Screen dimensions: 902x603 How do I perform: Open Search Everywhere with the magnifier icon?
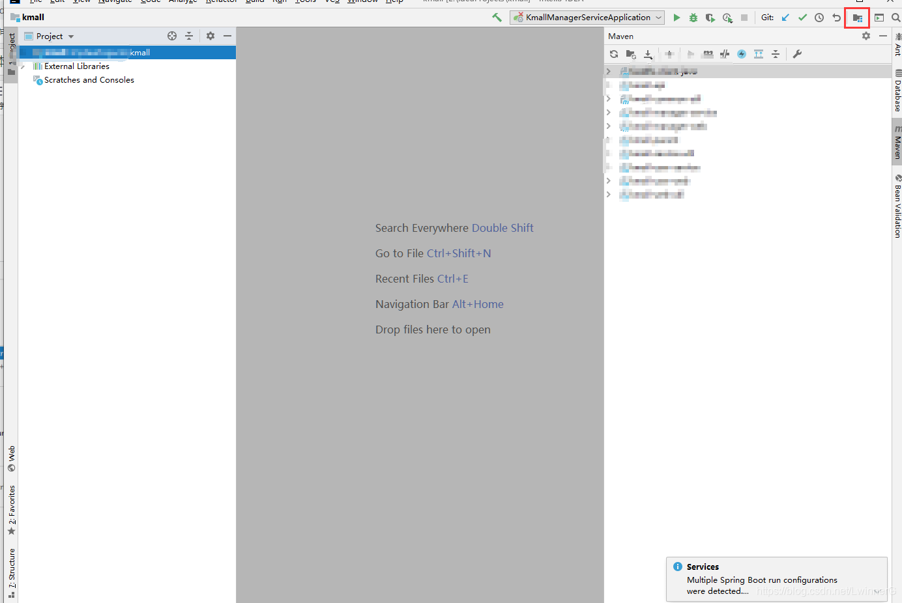[x=896, y=18]
